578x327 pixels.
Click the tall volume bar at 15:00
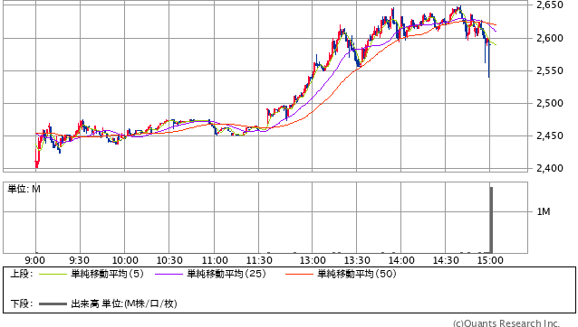point(491,220)
